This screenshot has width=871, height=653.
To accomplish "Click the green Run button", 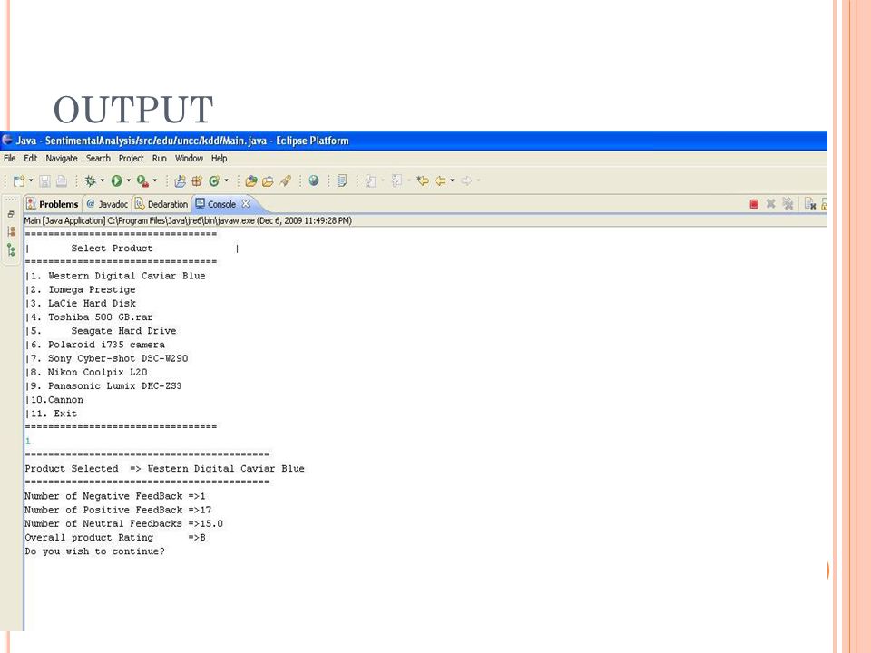I will coord(117,181).
